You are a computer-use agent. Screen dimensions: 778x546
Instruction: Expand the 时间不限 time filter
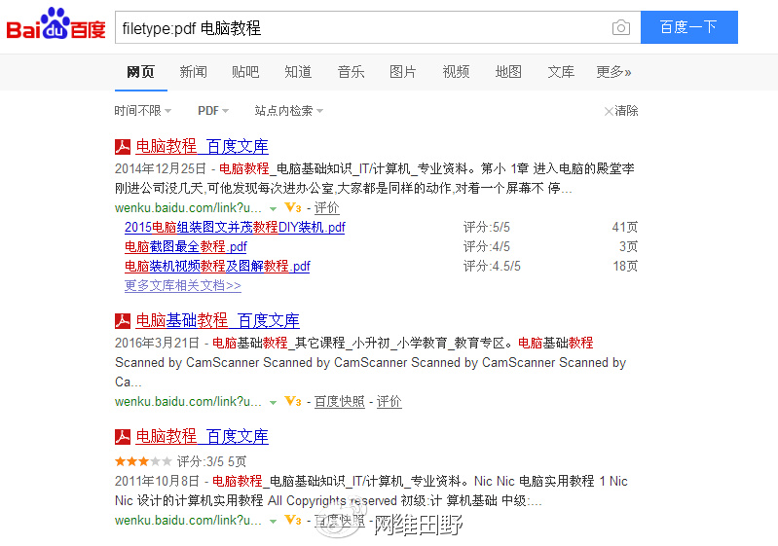(143, 111)
